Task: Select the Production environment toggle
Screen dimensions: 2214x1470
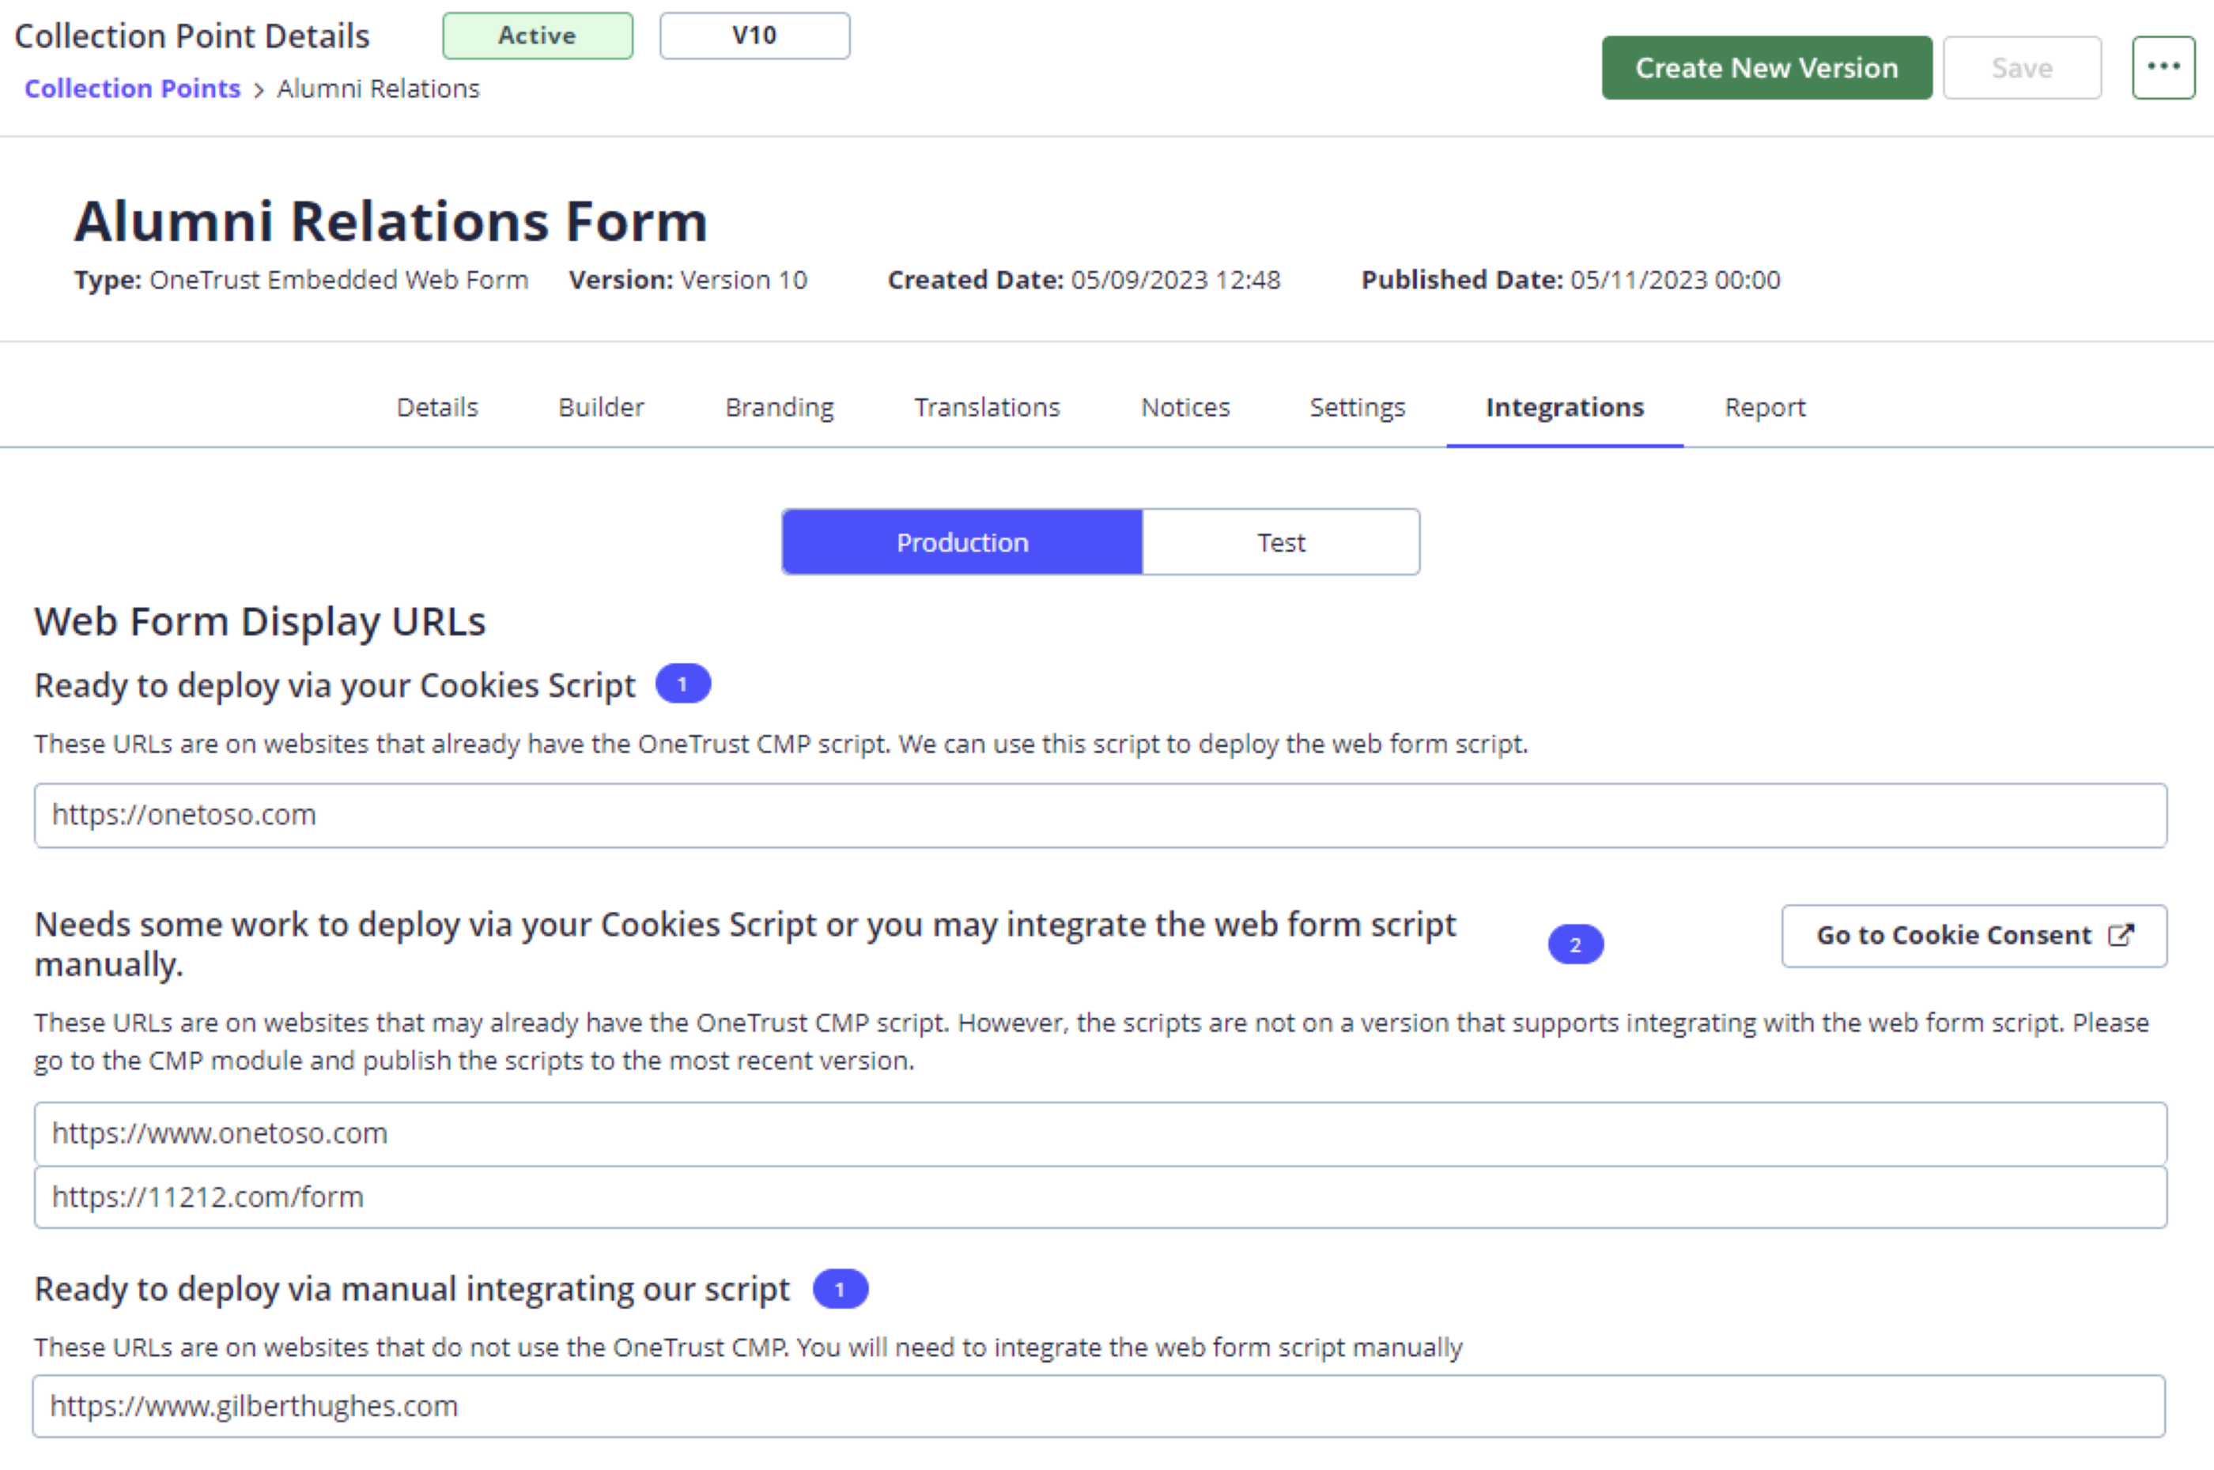Action: click(962, 542)
